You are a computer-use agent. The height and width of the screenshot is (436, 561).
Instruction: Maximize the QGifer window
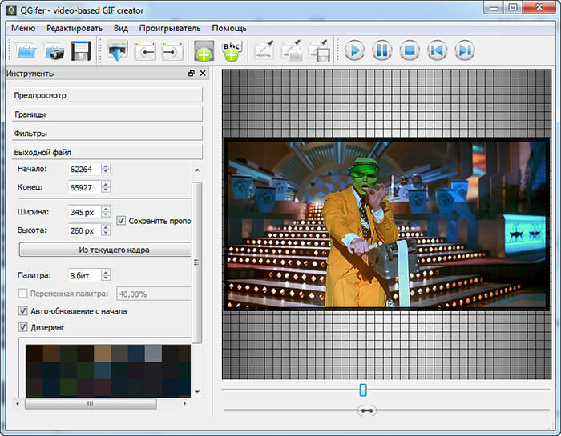point(513,8)
